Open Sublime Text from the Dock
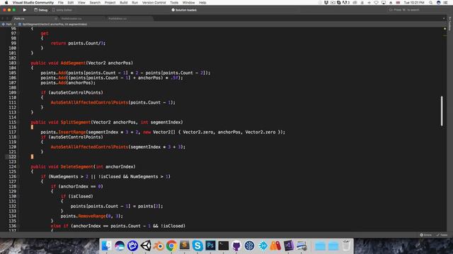The width and height of the screenshot is (453, 254). pos(184,246)
